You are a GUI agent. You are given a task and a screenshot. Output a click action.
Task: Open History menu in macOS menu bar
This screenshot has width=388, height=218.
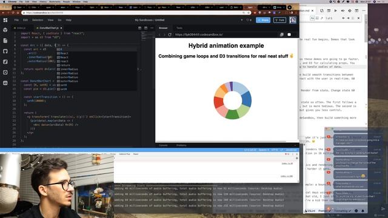click(43, 1)
